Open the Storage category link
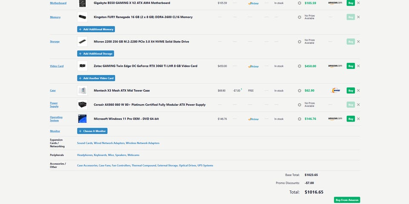The image size is (409, 204). click(55, 42)
